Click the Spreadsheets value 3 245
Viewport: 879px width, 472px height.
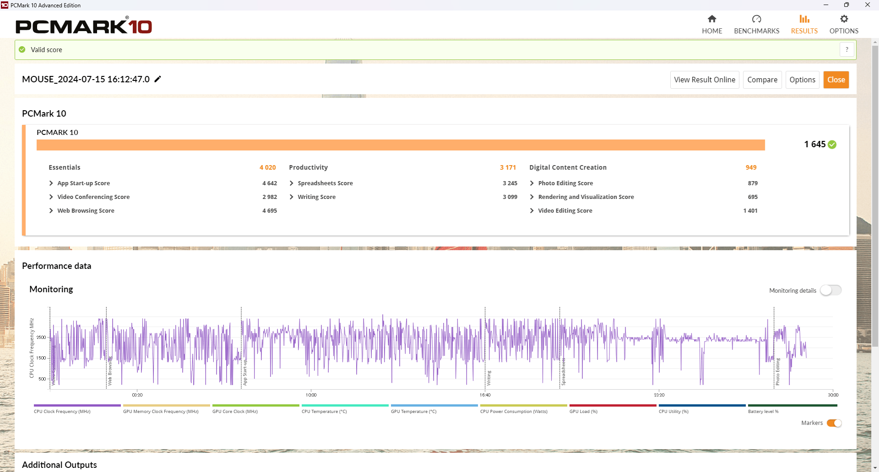[x=510, y=183]
